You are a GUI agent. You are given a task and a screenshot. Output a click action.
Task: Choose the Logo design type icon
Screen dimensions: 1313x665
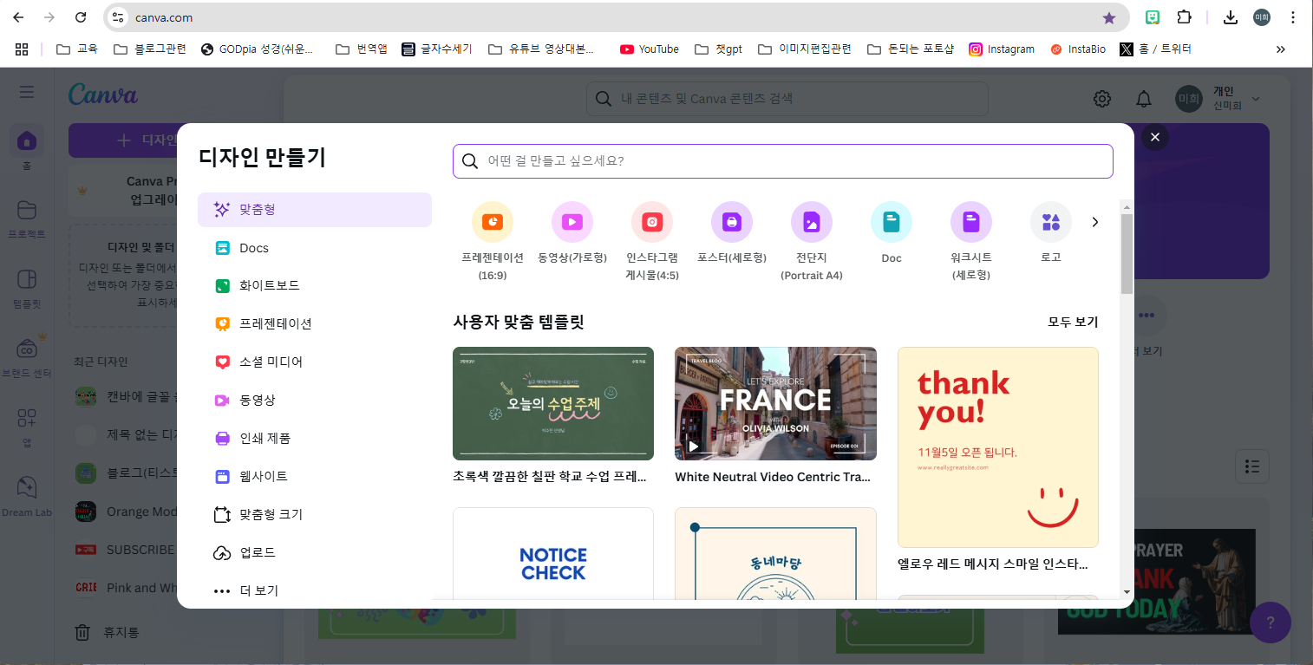coord(1051,222)
